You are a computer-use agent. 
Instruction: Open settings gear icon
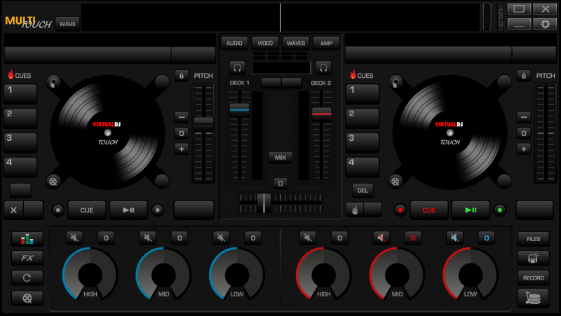pyautogui.click(x=545, y=25)
